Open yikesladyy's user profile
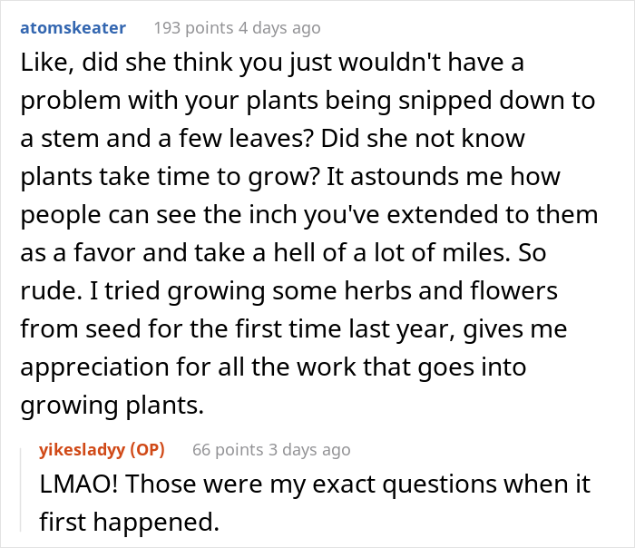635x548 pixels. pyautogui.click(x=82, y=450)
